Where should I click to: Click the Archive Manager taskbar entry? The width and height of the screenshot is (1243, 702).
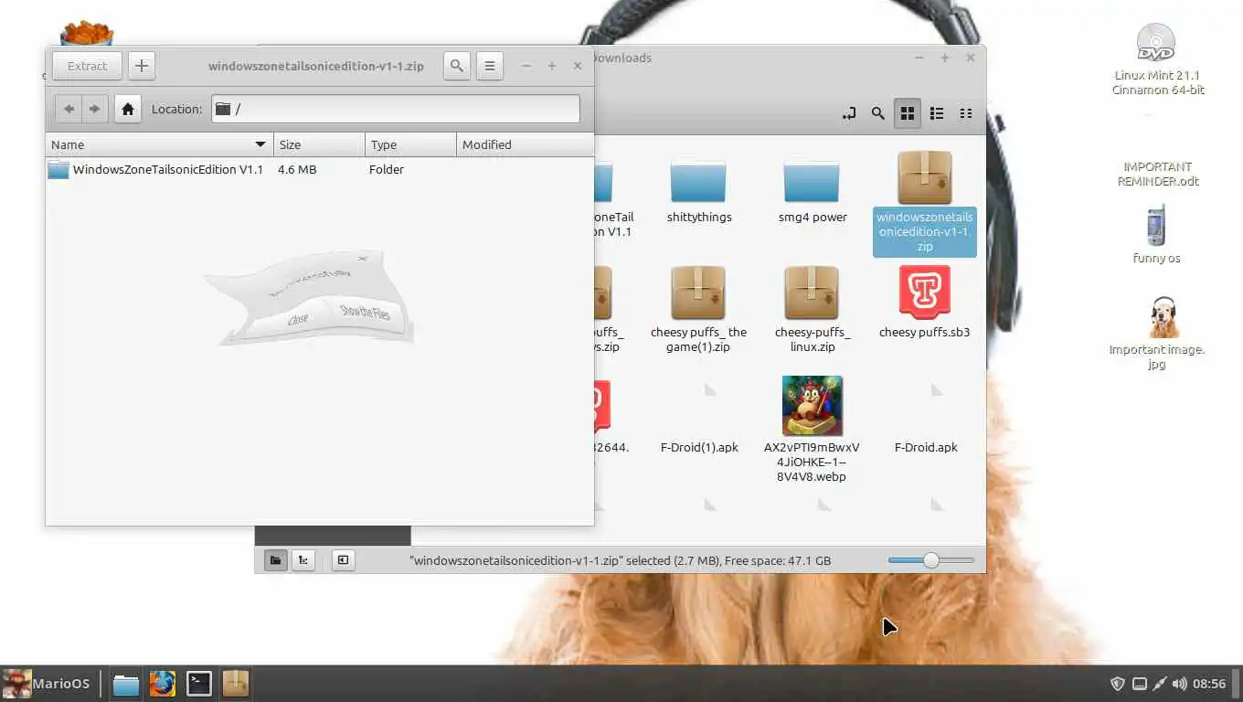coord(236,684)
